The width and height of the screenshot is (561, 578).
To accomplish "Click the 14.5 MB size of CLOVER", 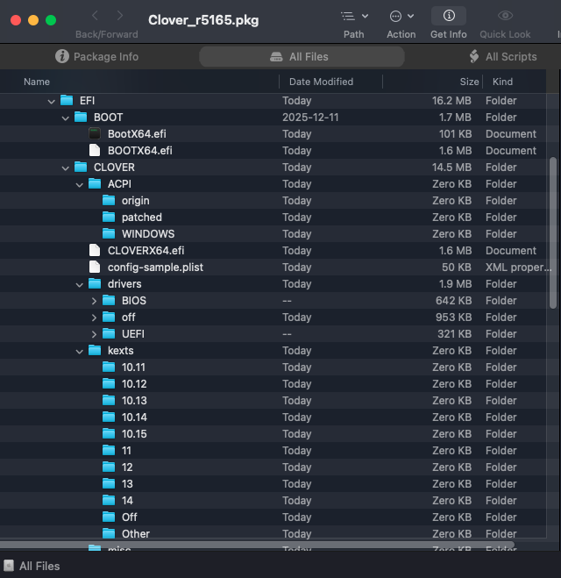I will (x=451, y=168).
